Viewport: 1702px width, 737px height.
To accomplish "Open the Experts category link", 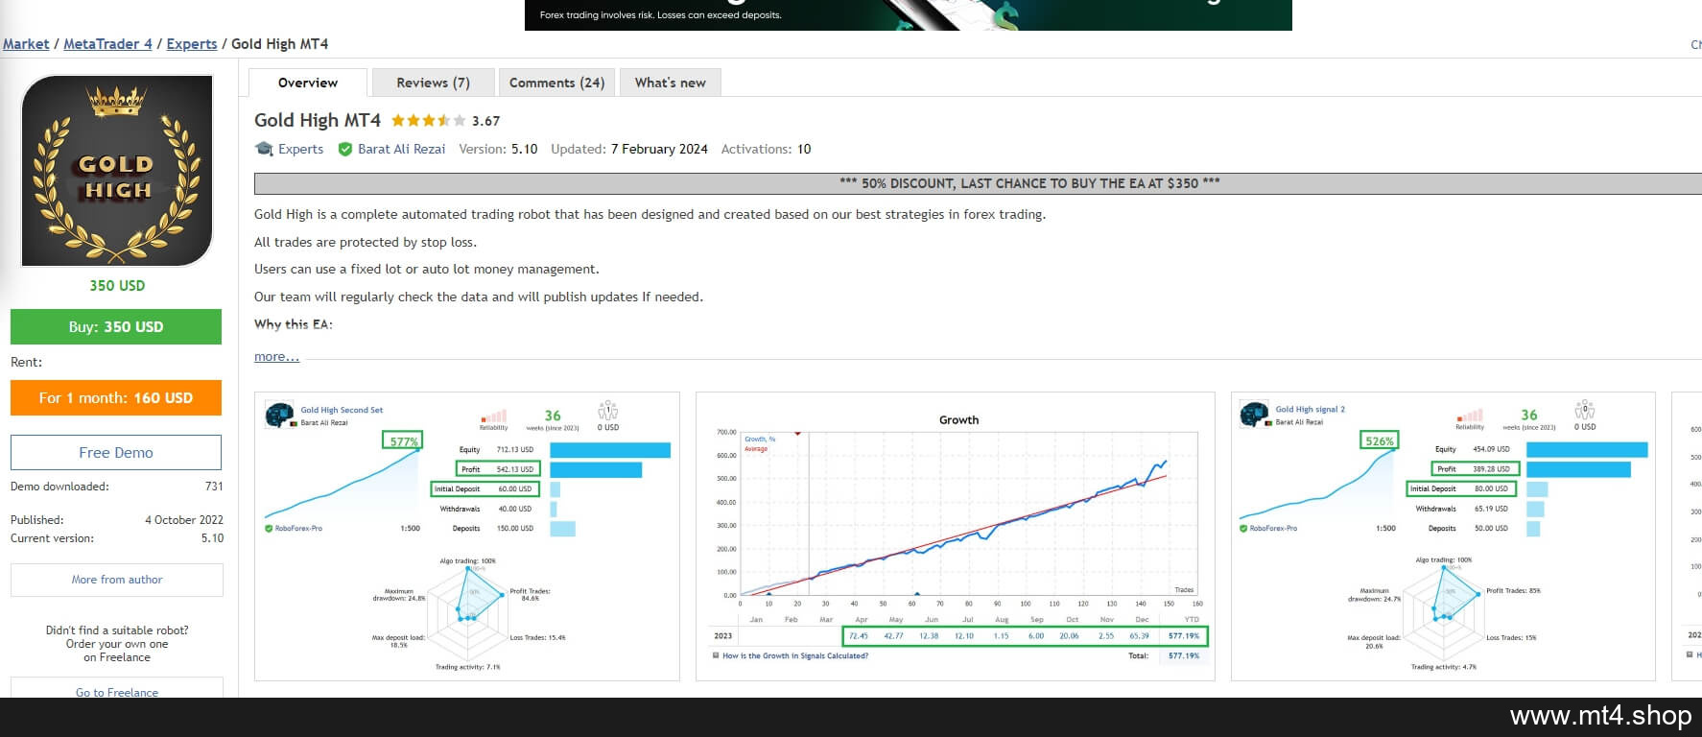I will point(300,149).
